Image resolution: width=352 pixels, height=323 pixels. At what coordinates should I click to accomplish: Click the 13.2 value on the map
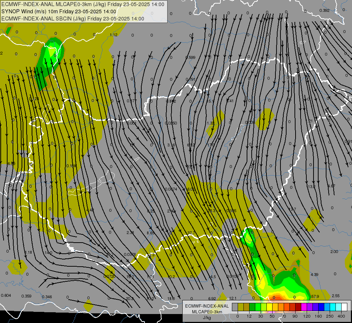pyautogui.click(x=312, y=187)
